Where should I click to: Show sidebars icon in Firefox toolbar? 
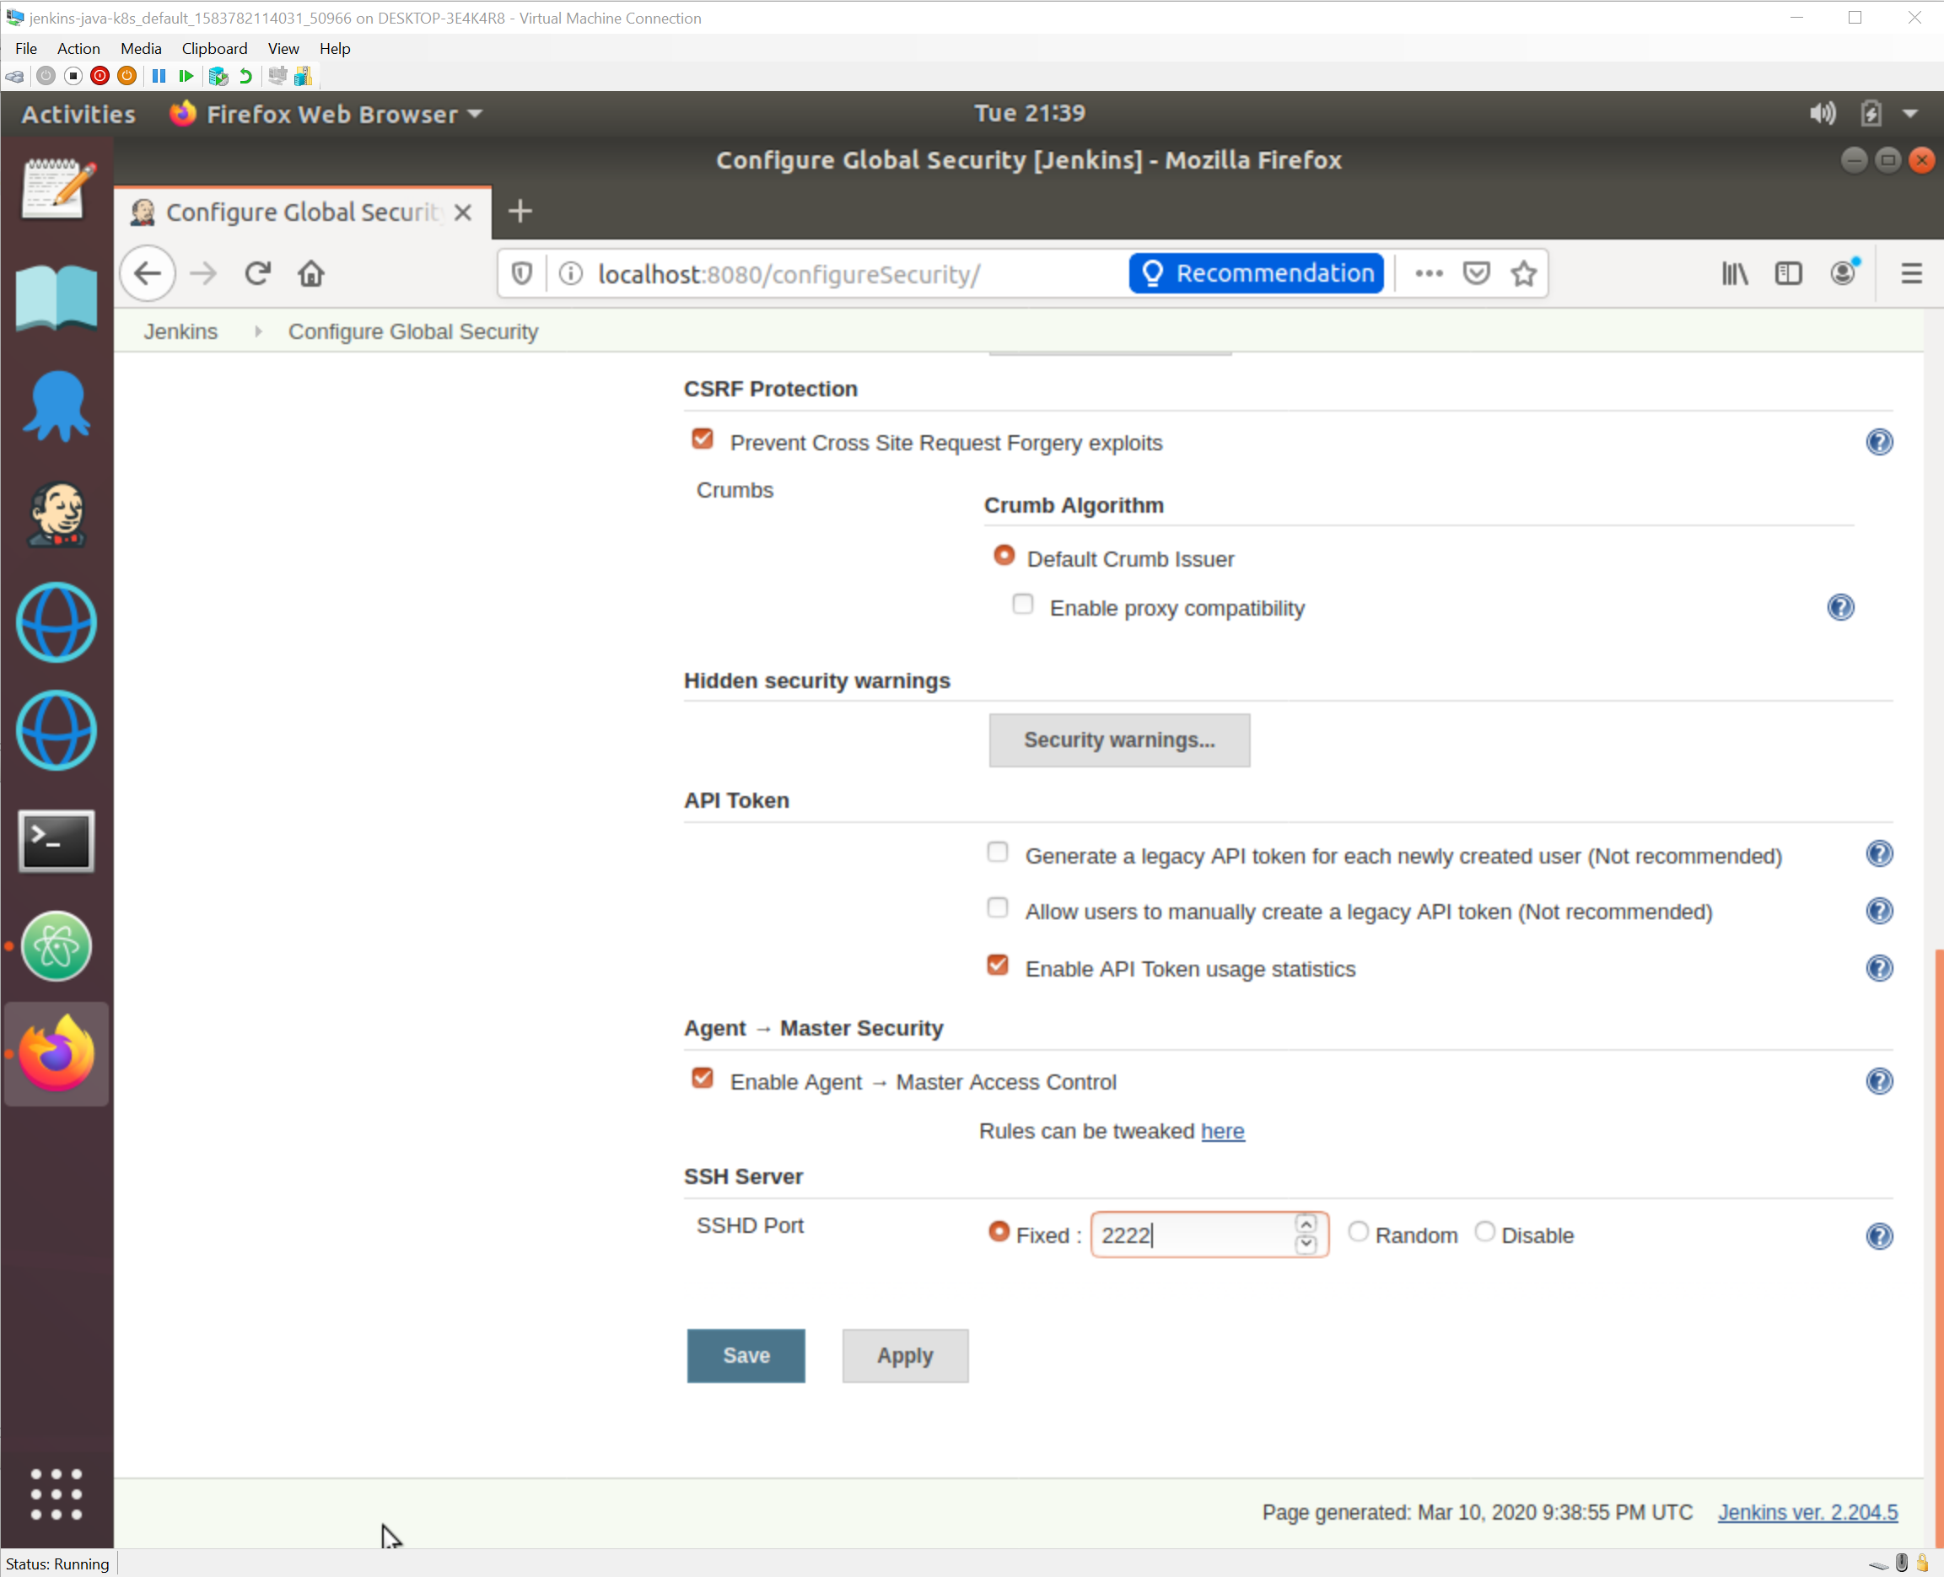click(1788, 273)
